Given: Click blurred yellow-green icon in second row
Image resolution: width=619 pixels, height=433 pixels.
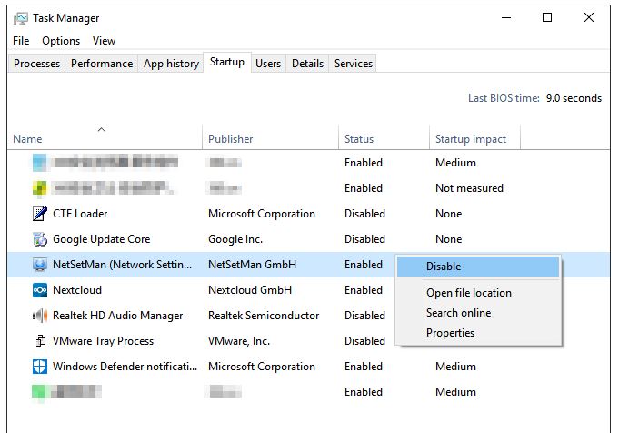Looking at the screenshot, I should pos(39,188).
